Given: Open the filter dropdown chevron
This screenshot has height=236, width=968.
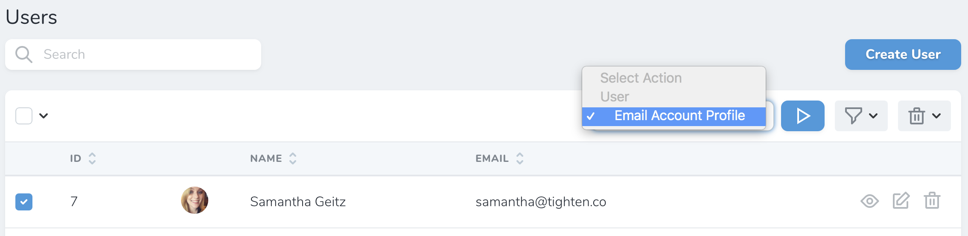Looking at the screenshot, I should pos(873,116).
